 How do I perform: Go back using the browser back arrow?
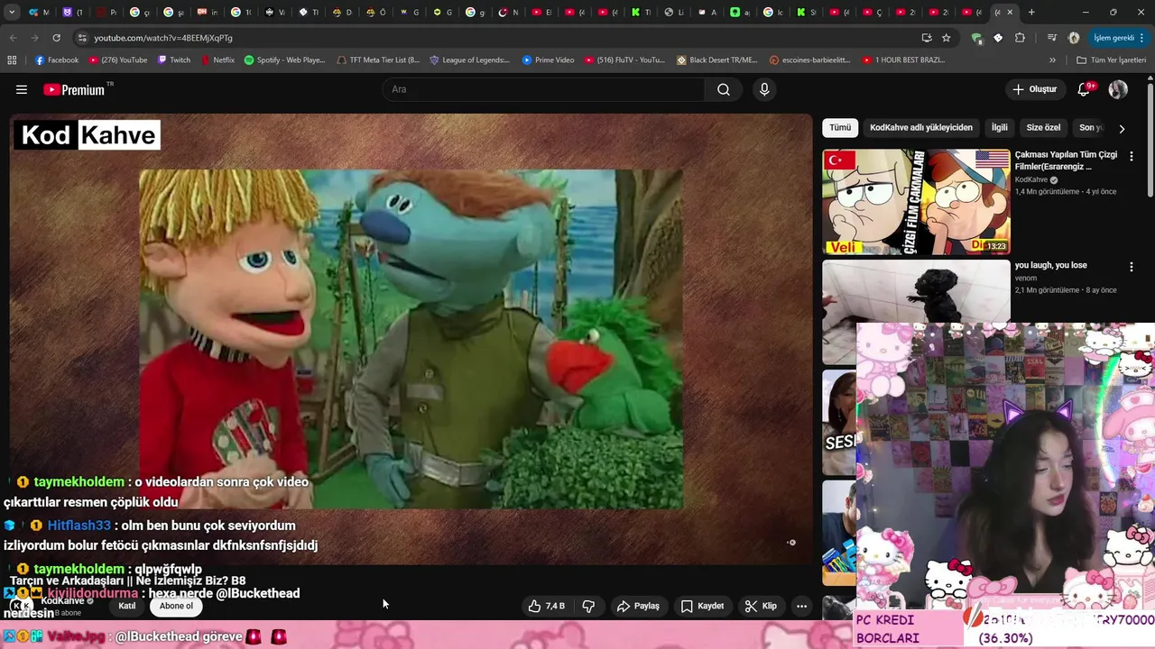[x=13, y=38]
